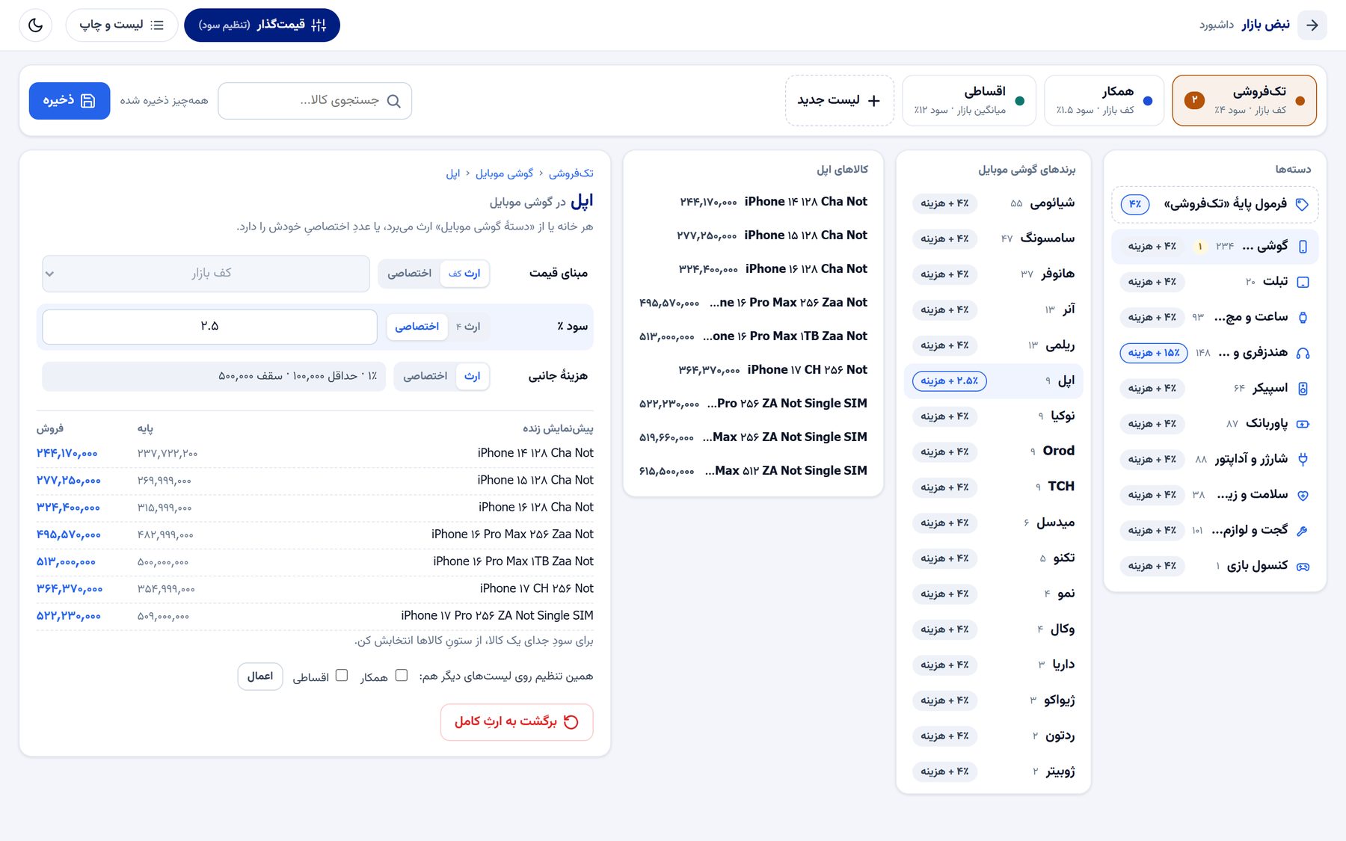Open the +۲.۵٪ pill for اپل brand

(x=950, y=381)
